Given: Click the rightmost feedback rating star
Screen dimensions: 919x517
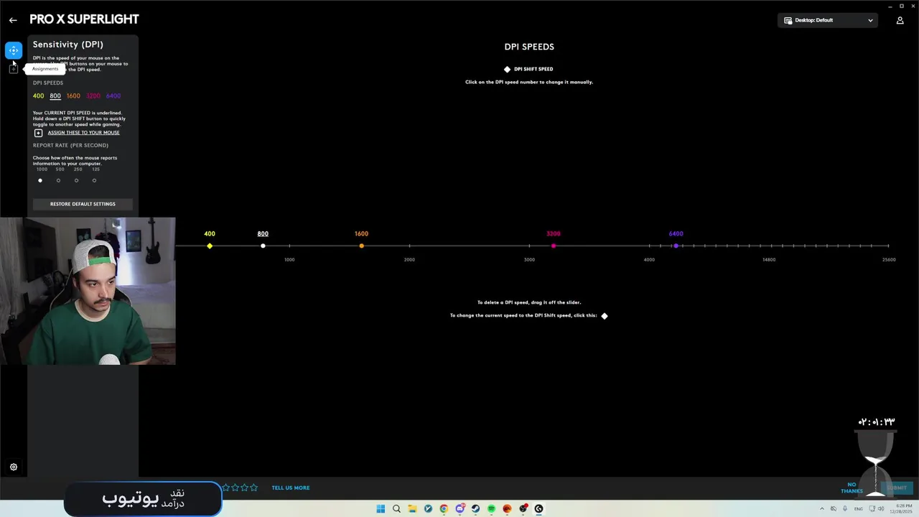Looking at the screenshot, I should tap(253, 488).
